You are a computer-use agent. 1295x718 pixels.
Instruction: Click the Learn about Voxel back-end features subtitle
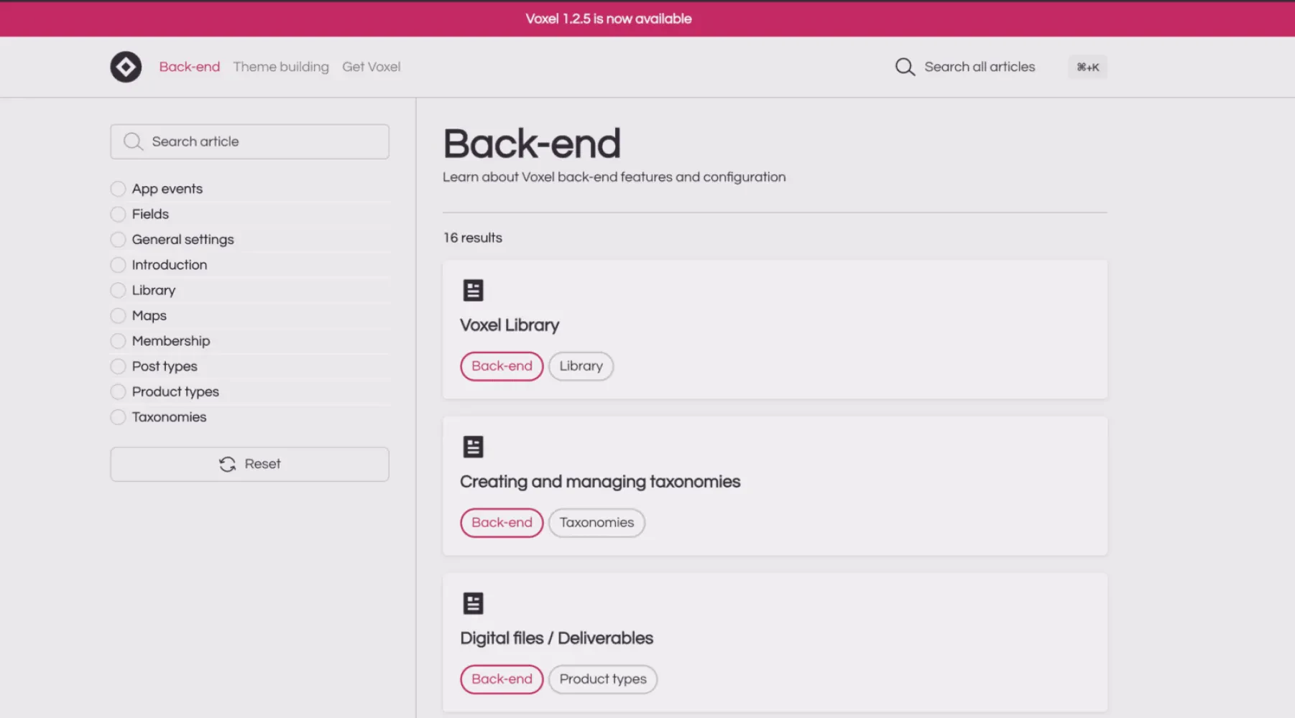614,177
